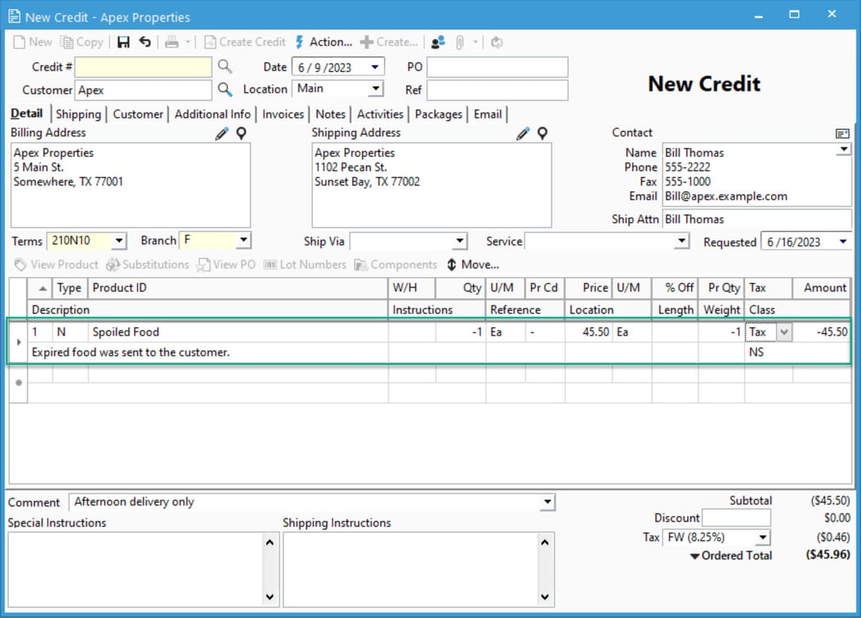The width and height of the screenshot is (861, 618).
Task: Click the row selector arrow for line 1
Action: click(19, 342)
